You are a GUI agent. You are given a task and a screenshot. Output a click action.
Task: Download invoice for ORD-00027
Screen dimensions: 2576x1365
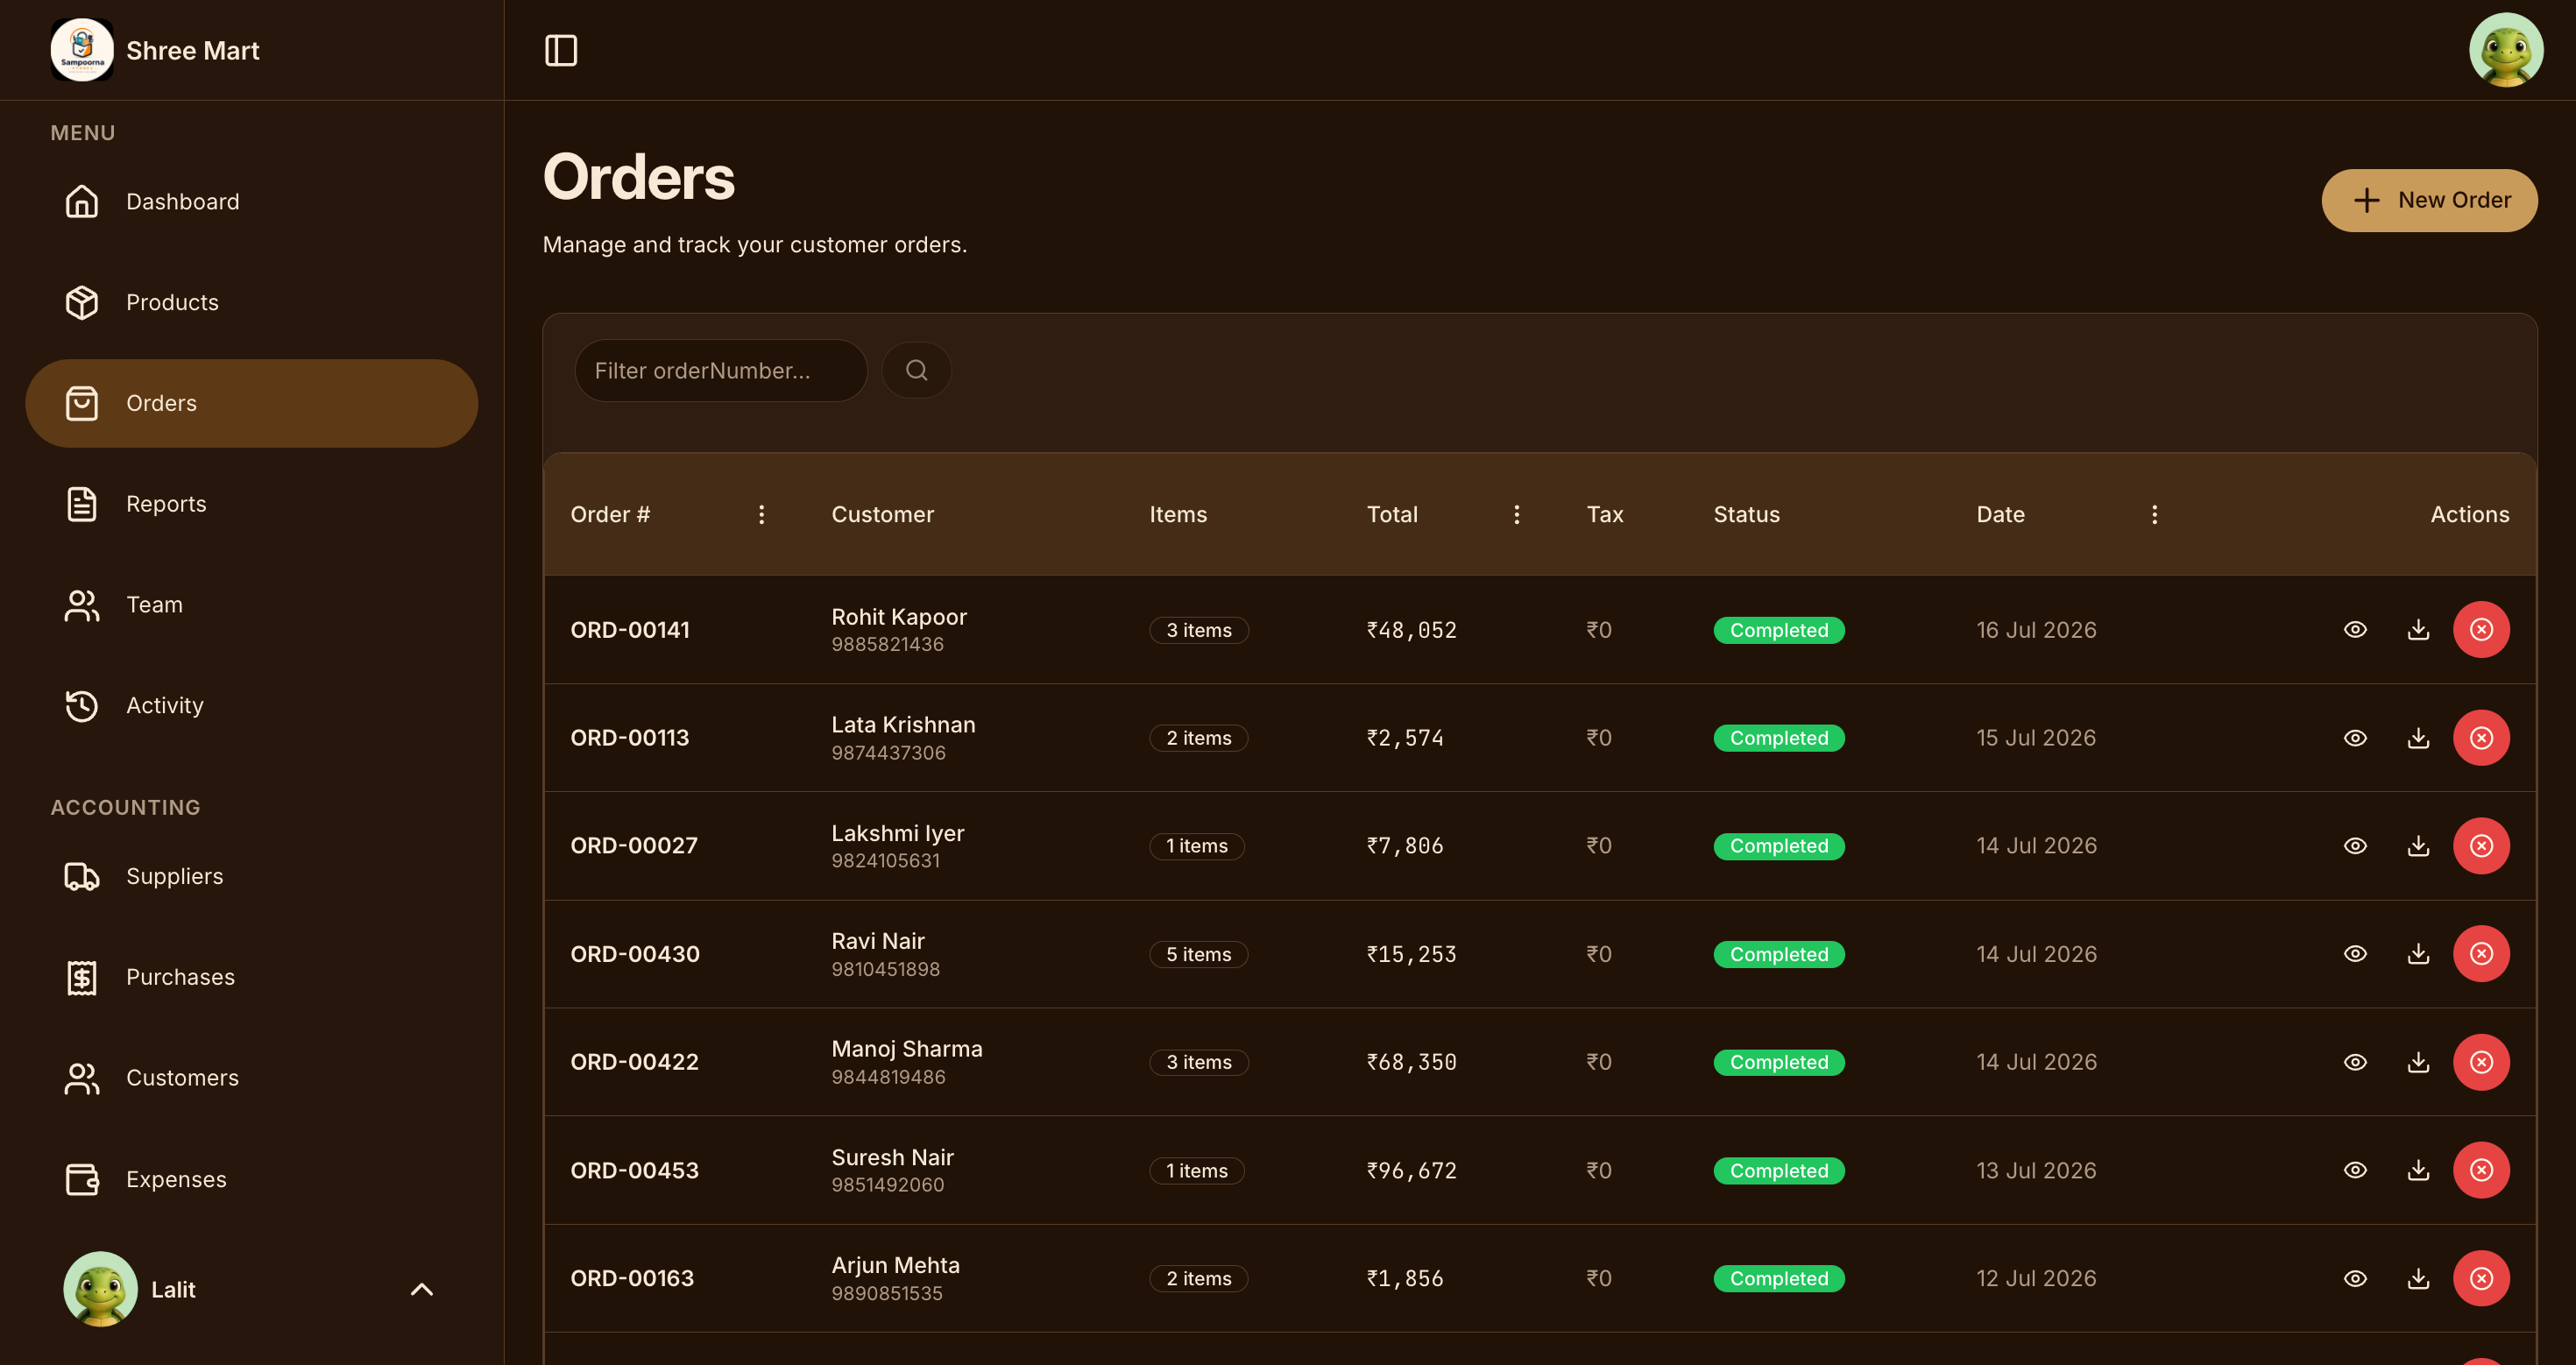tap(2418, 846)
